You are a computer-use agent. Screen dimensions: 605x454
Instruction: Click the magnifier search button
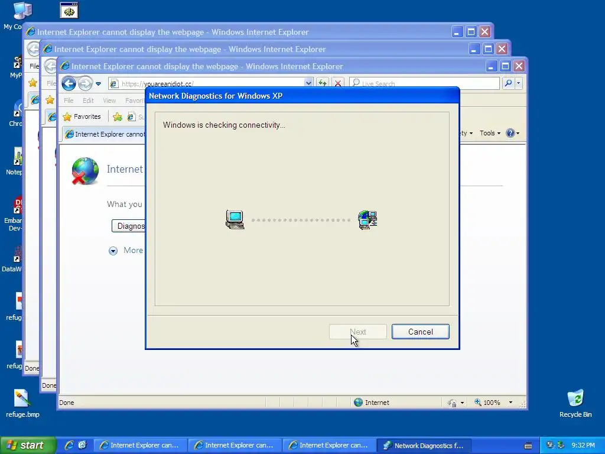click(x=508, y=83)
